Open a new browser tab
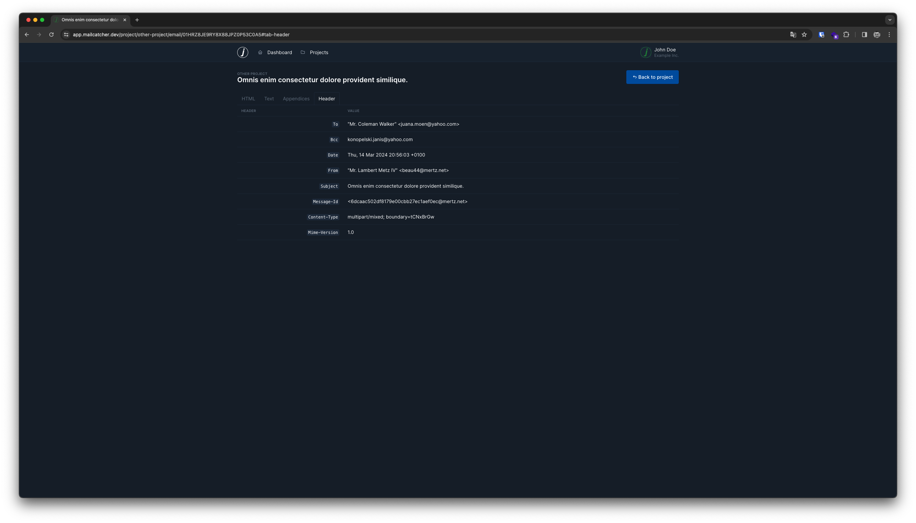The width and height of the screenshot is (916, 523). tap(137, 20)
